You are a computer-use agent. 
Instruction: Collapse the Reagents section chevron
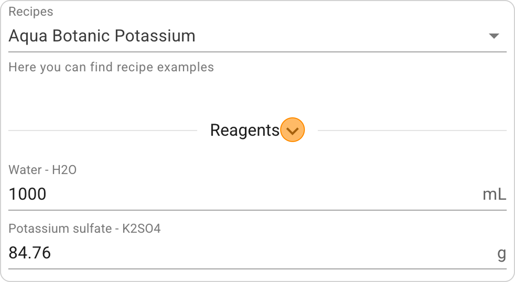pos(292,130)
